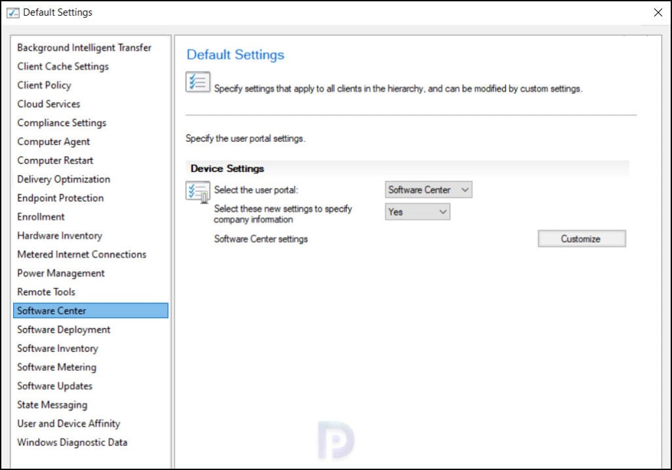Viewport: 672px width, 470px height.
Task: Select Hardware Inventory category
Action: click(60, 236)
